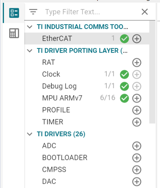The height and width of the screenshot is (188, 160).
Task: Add a CMPSS instance
Action: coord(137,170)
